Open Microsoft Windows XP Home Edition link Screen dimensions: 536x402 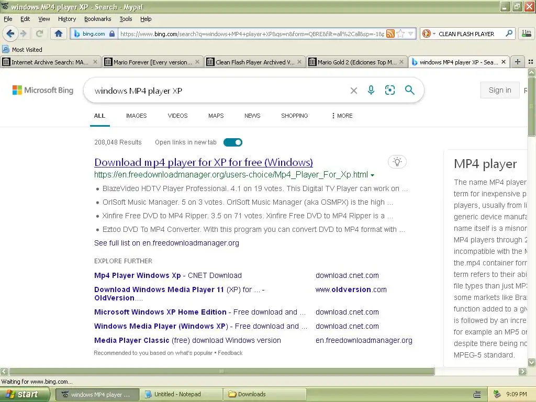coord(200,312)
